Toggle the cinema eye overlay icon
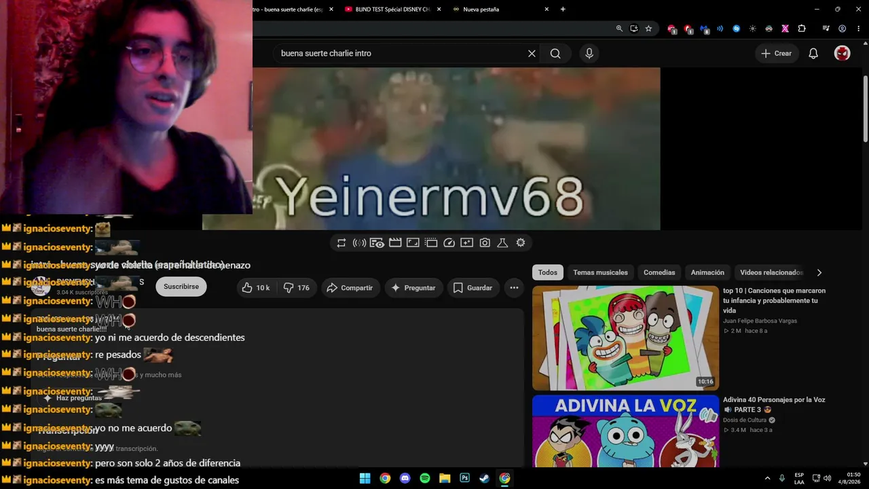This screenshot has height=489, width=869. click(x=377, y=242)
